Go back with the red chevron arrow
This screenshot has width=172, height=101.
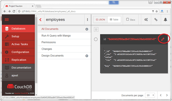tap(40, 20)
